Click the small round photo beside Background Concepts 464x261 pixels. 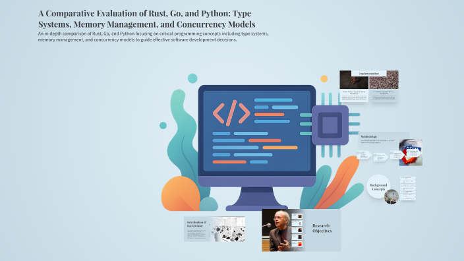tap(391, 197)
